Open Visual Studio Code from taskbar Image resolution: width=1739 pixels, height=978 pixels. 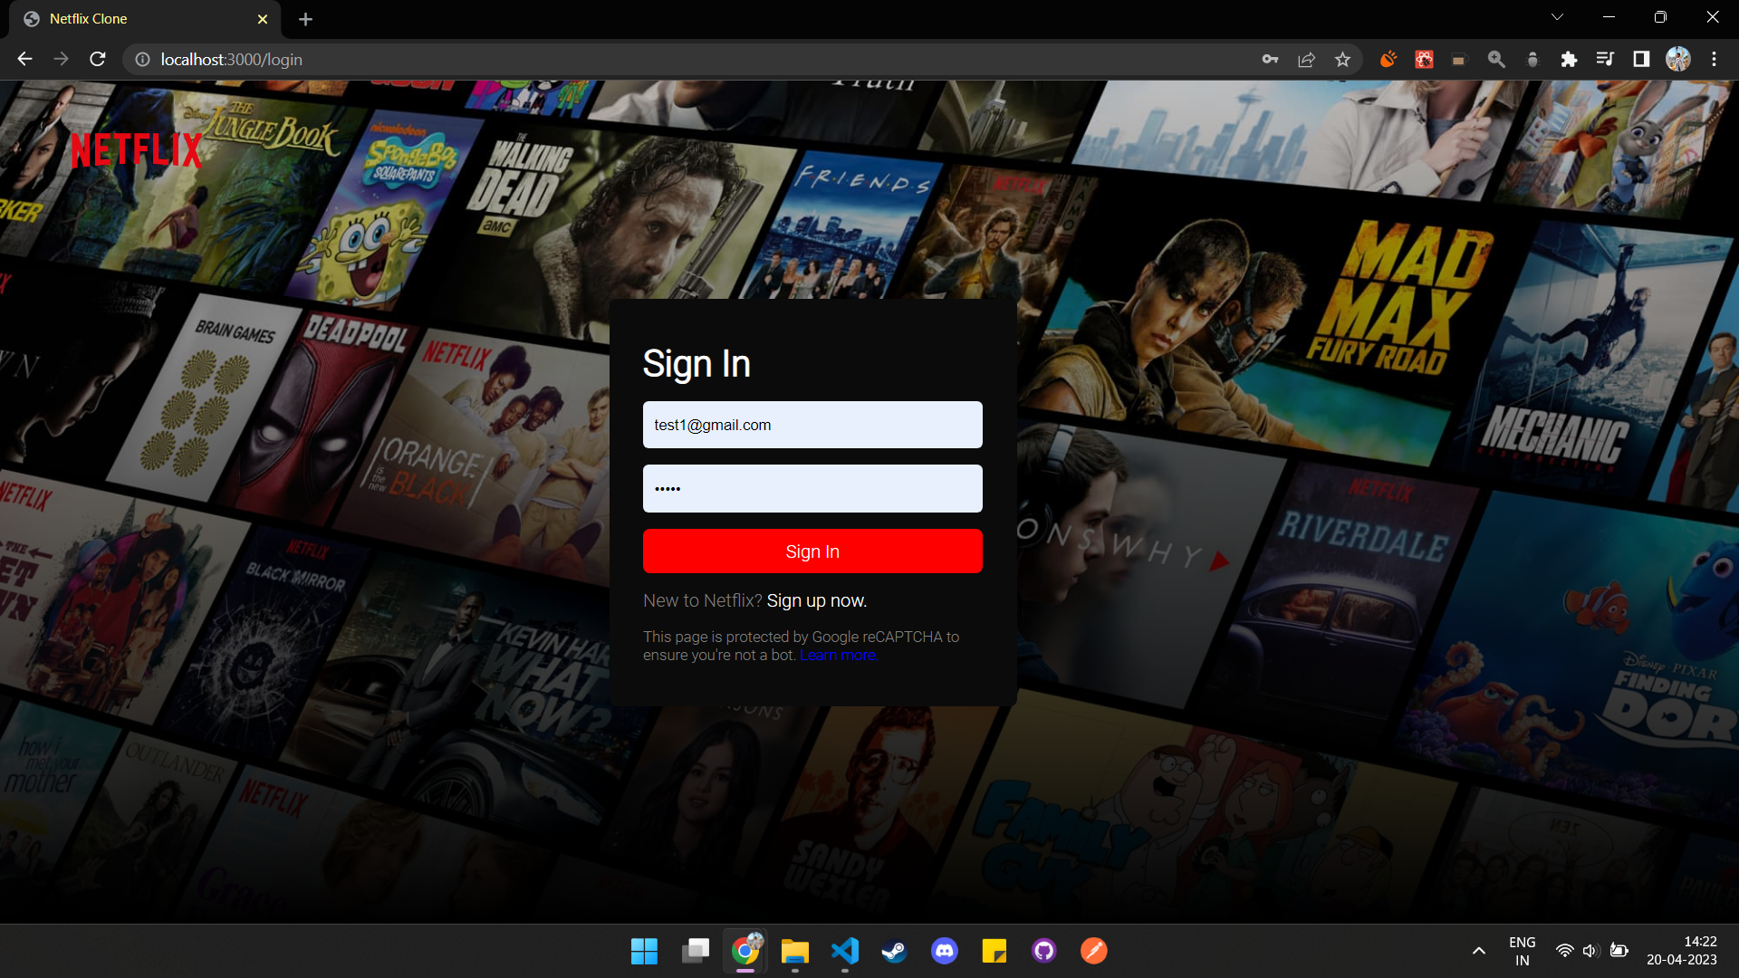[845, 951]
